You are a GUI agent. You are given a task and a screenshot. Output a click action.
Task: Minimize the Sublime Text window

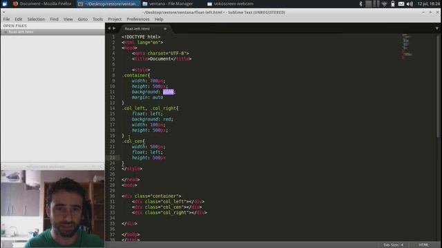coord(423,12)
